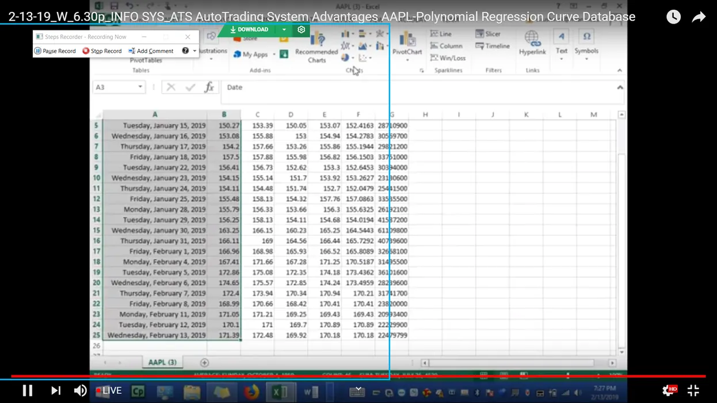717x403 pixels.
Task: Add a new sheet with the plus button
Action: click(204, 363)
